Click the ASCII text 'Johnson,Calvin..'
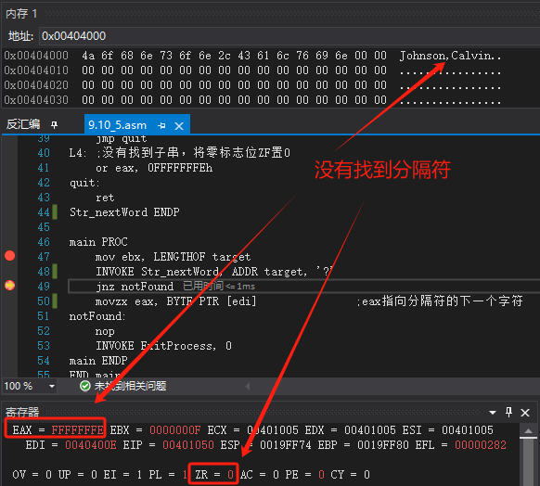This screenshot has width=540, height=486. pyautogui.click(x=450, y=56)
